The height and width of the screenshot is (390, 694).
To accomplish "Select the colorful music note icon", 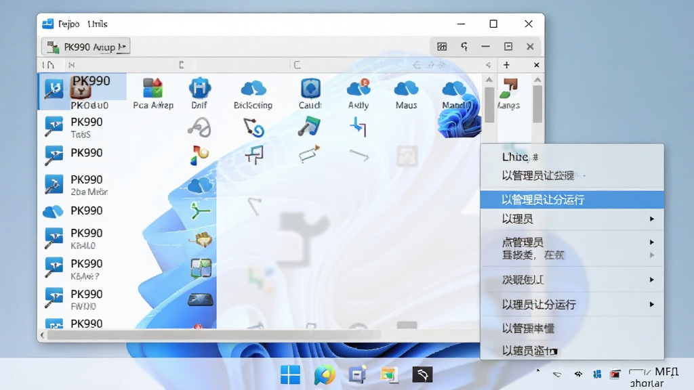I will (199, 155).
